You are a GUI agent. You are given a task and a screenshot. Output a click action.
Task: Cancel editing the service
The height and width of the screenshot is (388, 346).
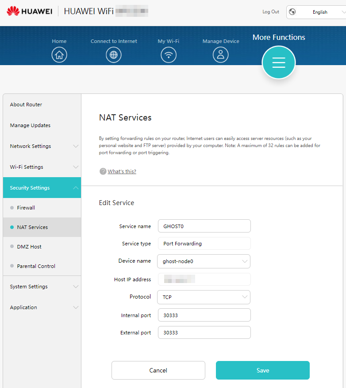158,370
